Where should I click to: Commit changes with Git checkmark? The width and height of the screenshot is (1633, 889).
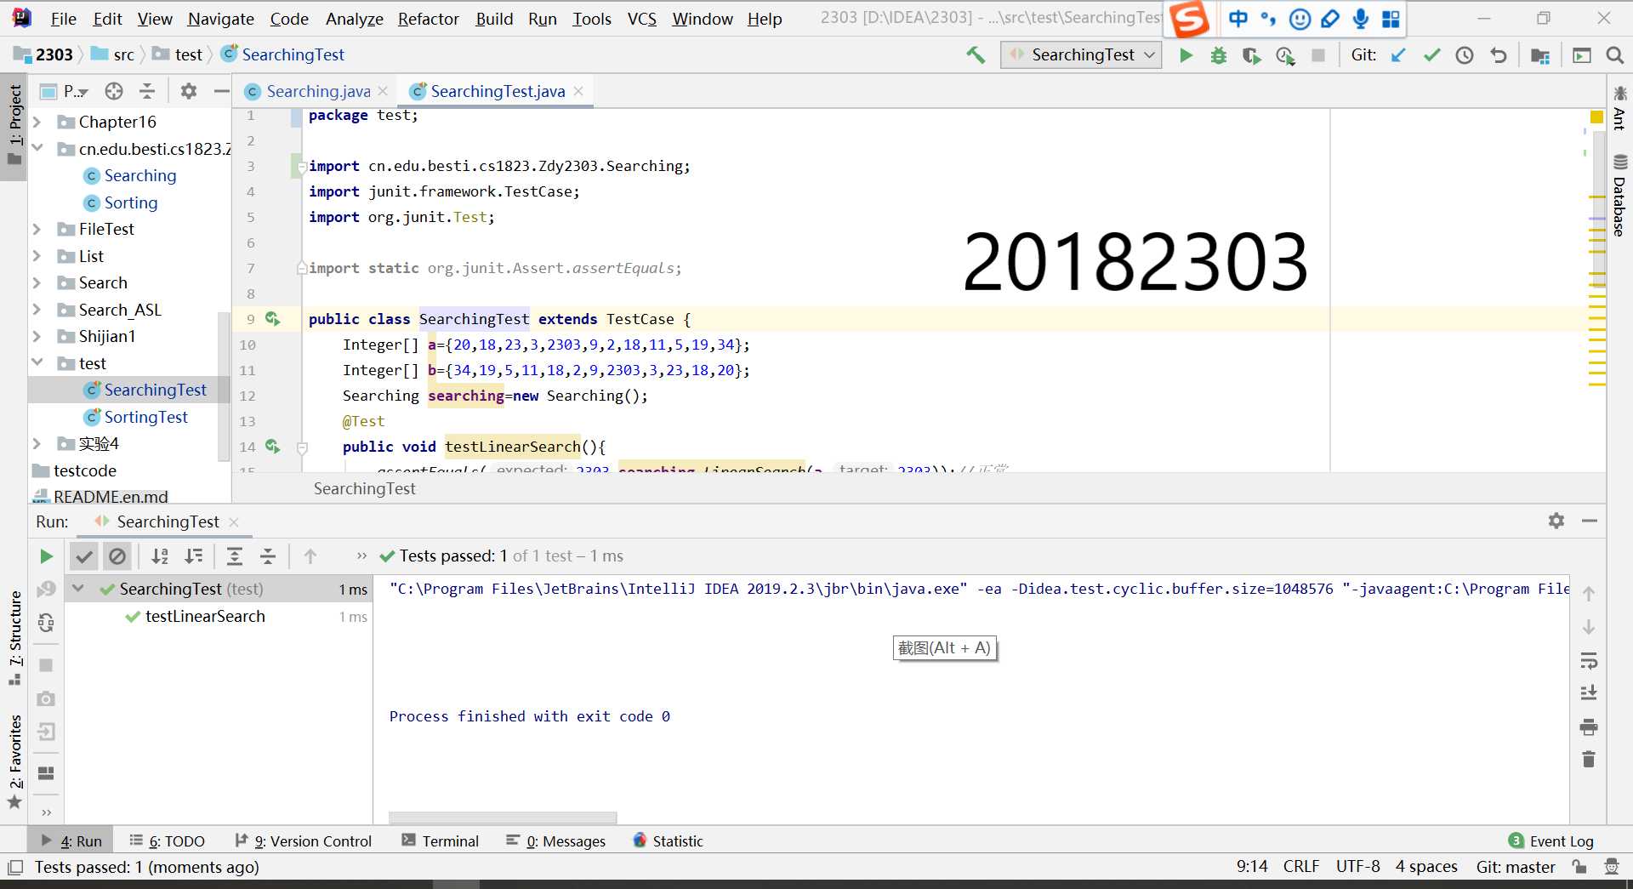[x=1431, y=55]
